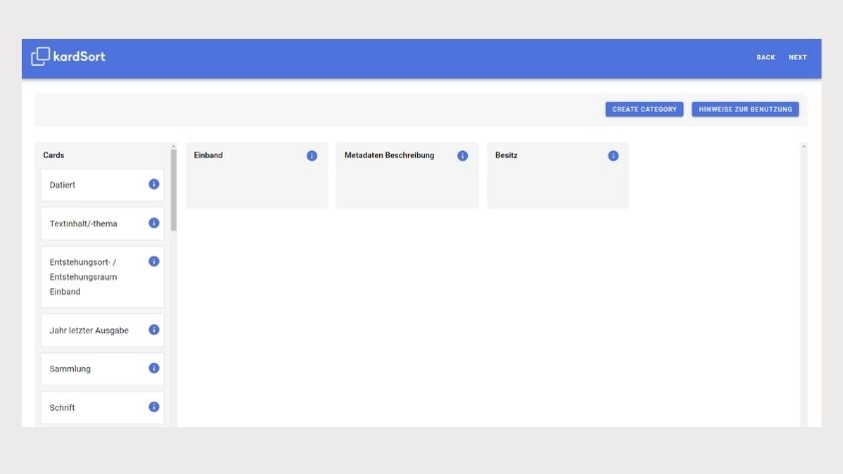Show info for Einband category

coord(312,156)
